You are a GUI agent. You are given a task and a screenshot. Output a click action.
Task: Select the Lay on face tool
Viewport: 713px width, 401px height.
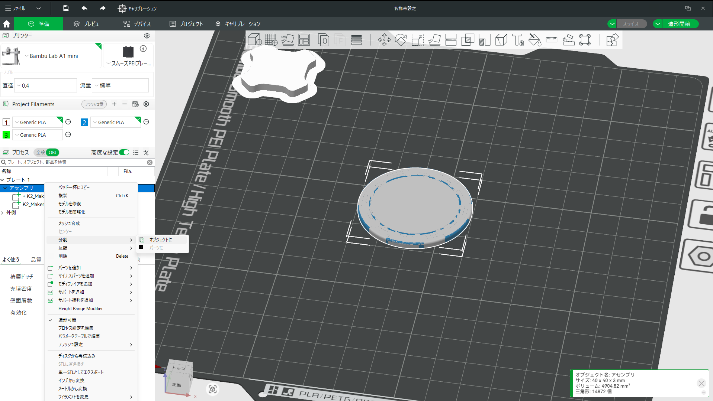[x=434, y=40]
